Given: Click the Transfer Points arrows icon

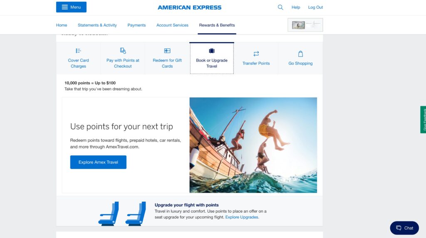Looking at the screenshot, I should pyautogui.click(x=256, y=54).
